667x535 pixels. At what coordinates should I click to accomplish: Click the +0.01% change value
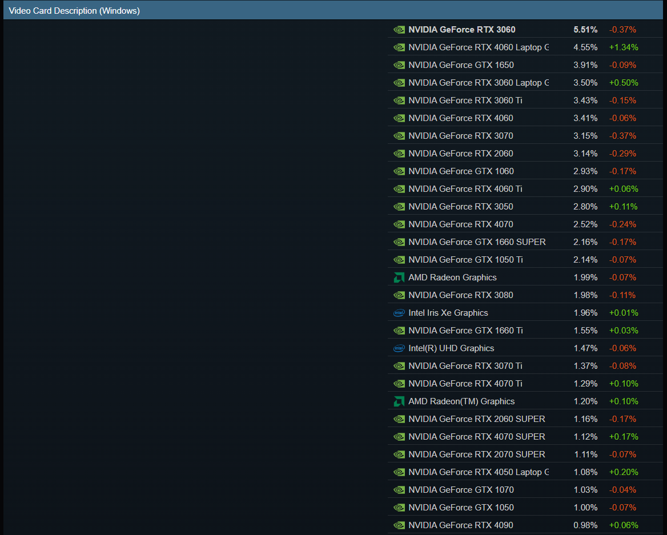pos(624,313)
